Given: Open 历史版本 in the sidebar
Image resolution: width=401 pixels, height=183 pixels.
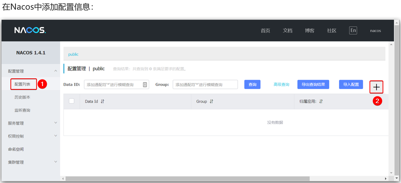Looking at the screenshot, I should tap(23, 97).
